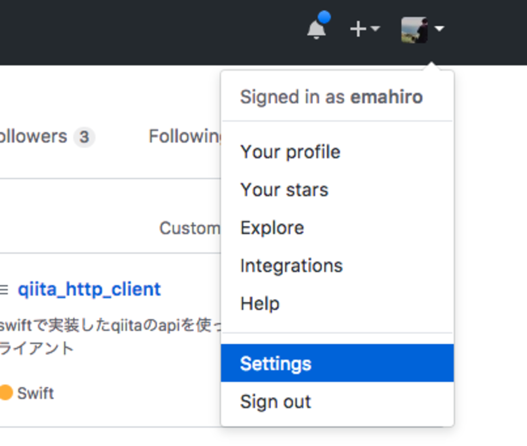Screen dimensions: 527x446
Task: Click the orange Swift language color dot
Action: tap(6, 392)
